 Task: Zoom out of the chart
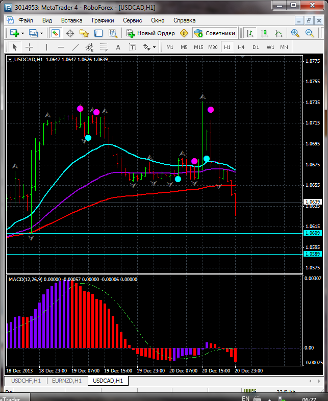(x=309, y=33)
